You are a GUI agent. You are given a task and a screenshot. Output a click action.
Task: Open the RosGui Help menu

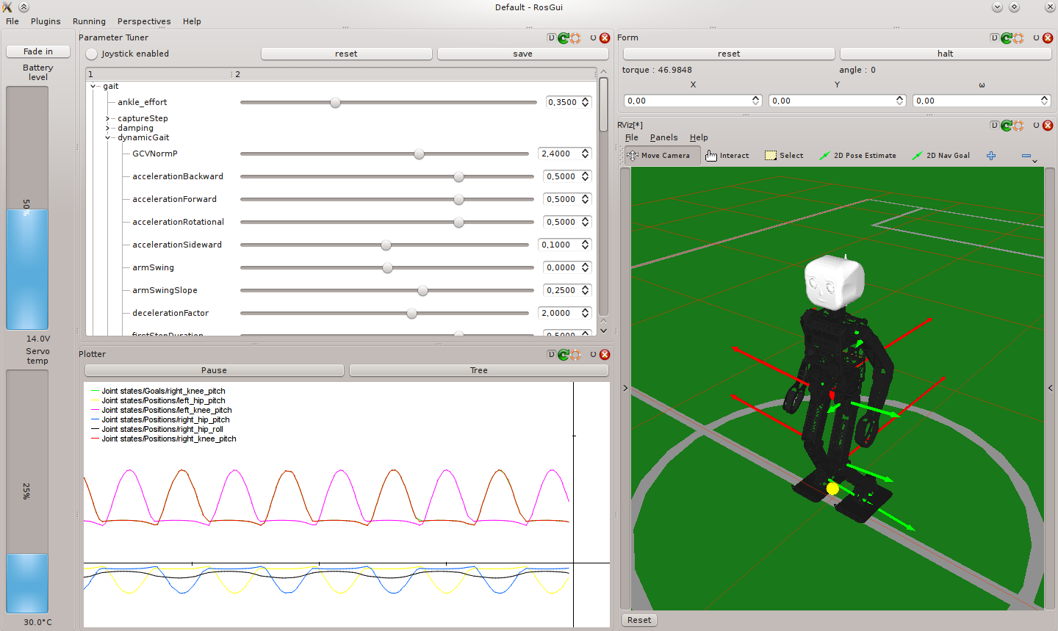tap(192, 21)
